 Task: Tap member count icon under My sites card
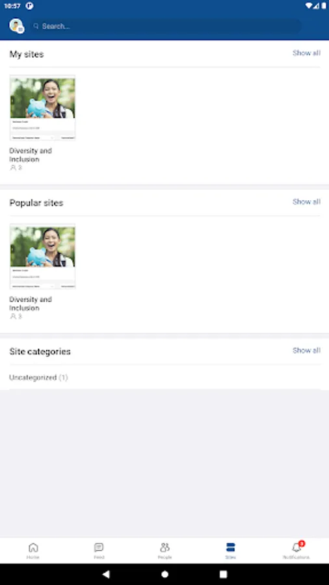click(13, 168)
